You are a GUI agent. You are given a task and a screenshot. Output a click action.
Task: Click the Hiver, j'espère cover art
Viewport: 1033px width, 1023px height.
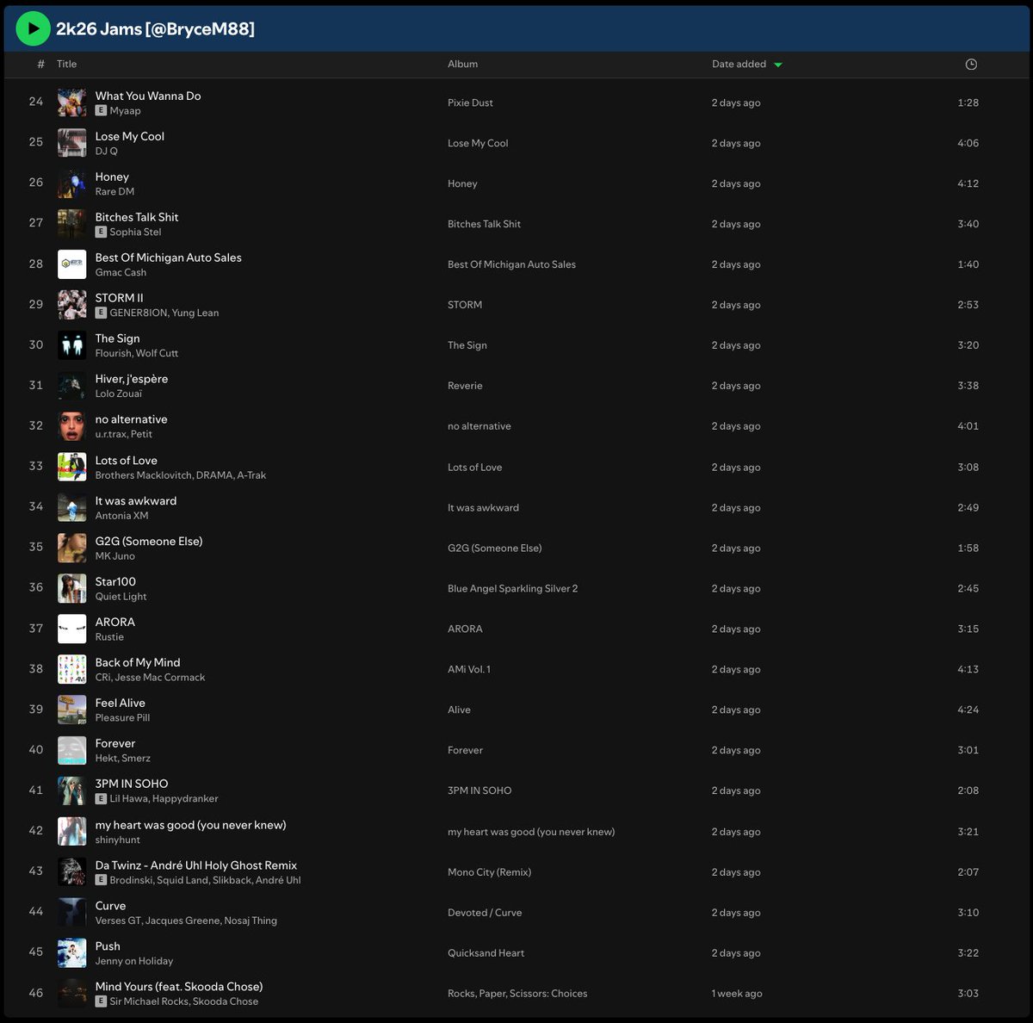71,386
